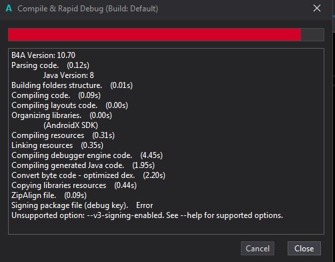The image size is (335, 262).
Task: Click the dialog title 'Compile & Rapid Debug'
Action: click(x=87, y=9)
